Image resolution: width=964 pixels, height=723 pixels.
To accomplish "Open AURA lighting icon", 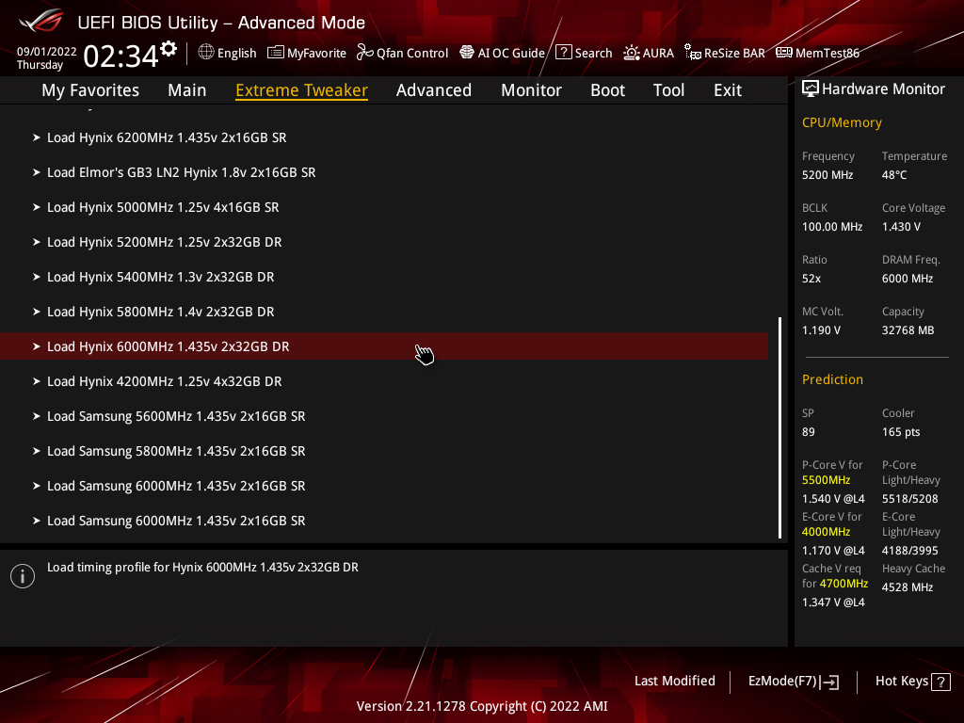I will 632,53.
